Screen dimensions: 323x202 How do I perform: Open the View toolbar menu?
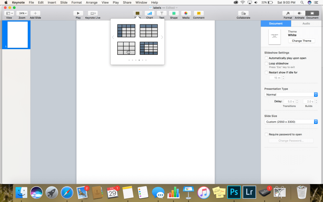tap(9, 13)
